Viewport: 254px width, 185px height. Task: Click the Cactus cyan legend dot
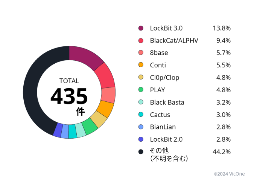tap(141, 115)
